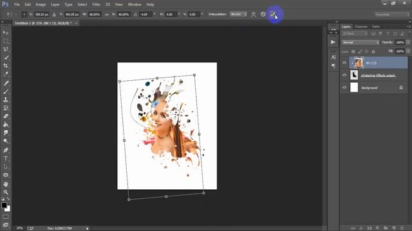The image size is (412, 231).
Task: Open the Layer menu
Action: [55, 4]
